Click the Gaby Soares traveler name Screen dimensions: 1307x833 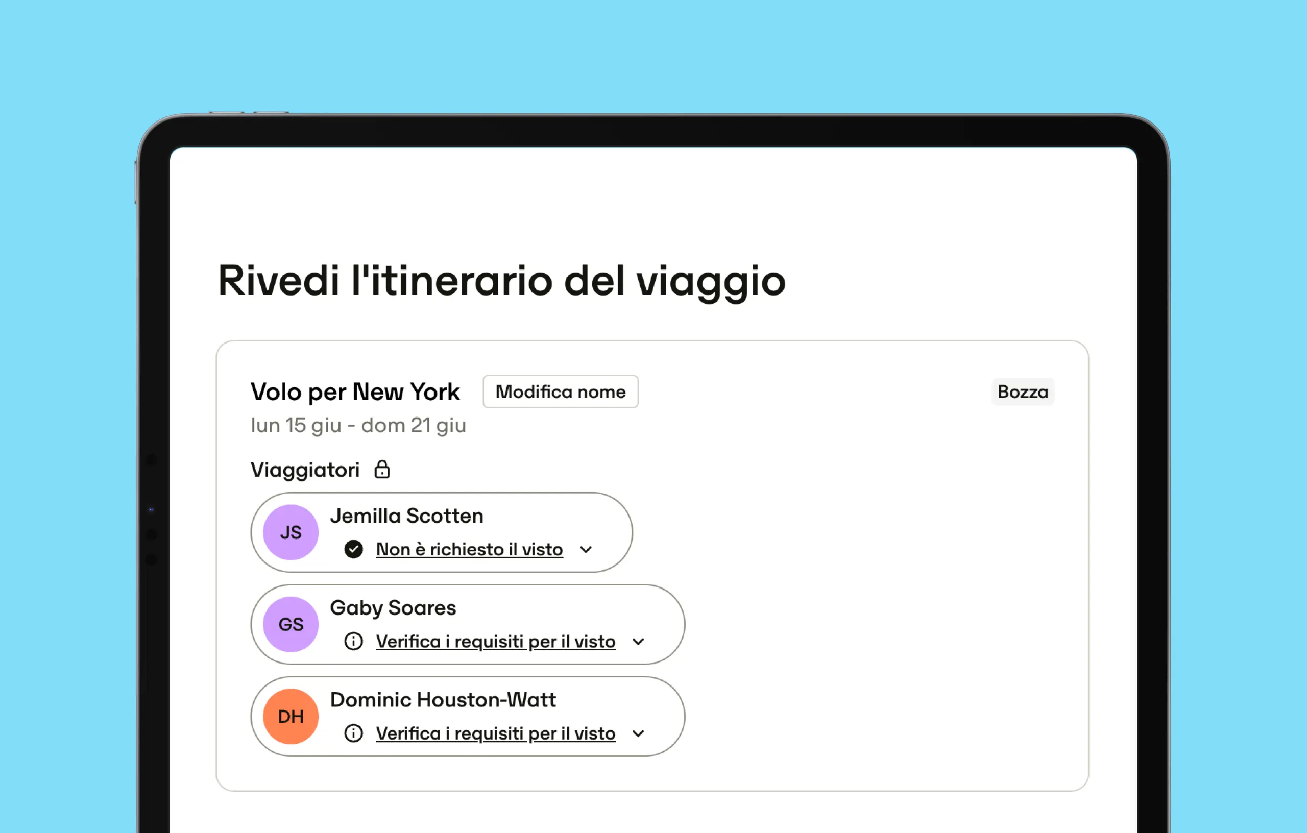tap(393, 608)
